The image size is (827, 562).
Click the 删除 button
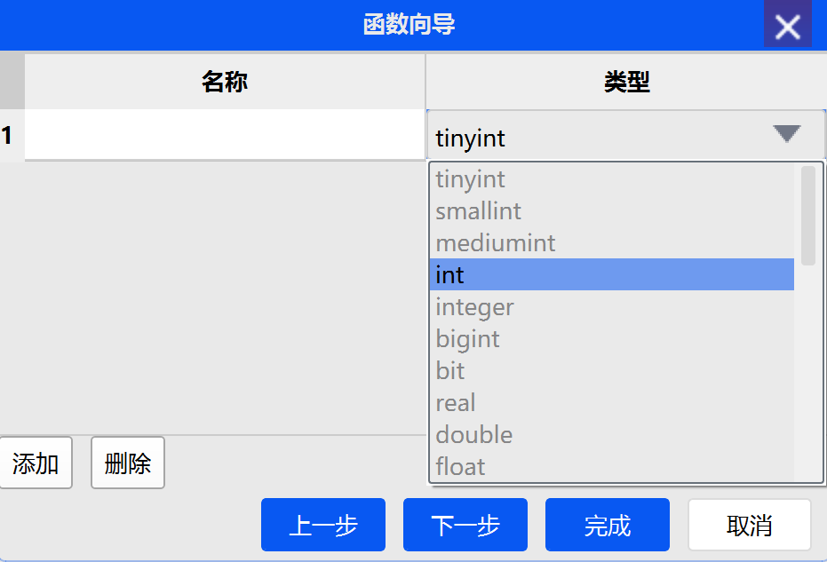(x=128, y=463)
